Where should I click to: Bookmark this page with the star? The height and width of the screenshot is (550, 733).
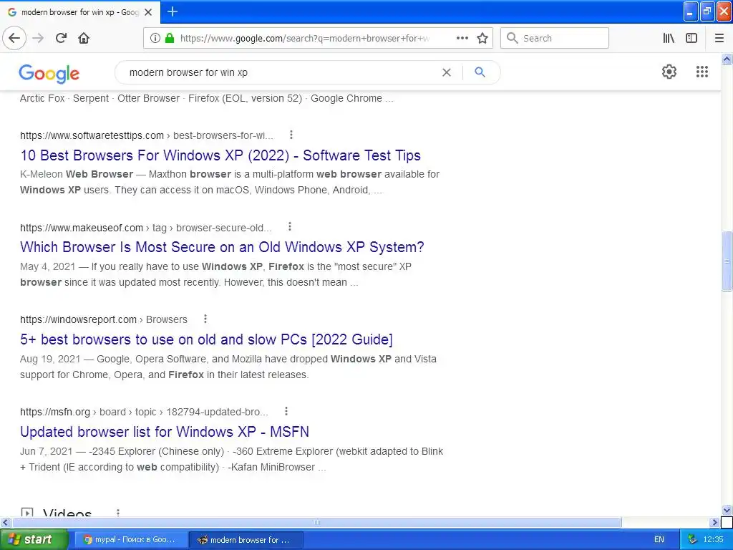(482, 38)
